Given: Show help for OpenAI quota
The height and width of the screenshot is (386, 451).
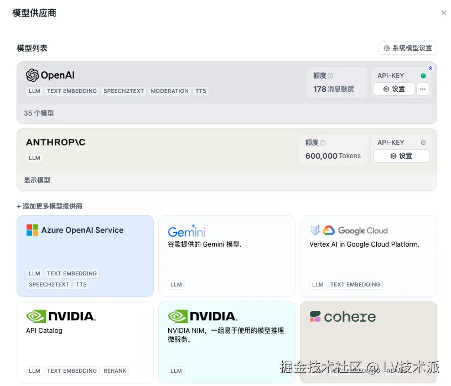Looking at the screenshot, I should tap(330, 76).
